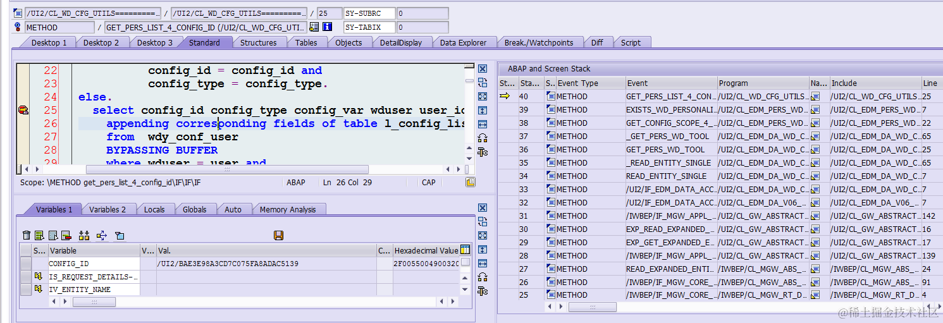Click the program list icon before /UI2/CL_WD_CFG_UTILS
This screenshot has height=323, width=943.
pos(18,13)
